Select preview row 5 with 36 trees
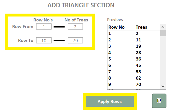Image resolution: width=170 pixels, height=110 pixels. coord(134,59)
